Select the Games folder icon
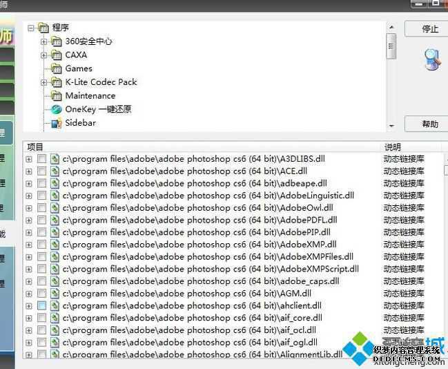The width and height of the screenshot is (448, 369). tap(57, 68)
